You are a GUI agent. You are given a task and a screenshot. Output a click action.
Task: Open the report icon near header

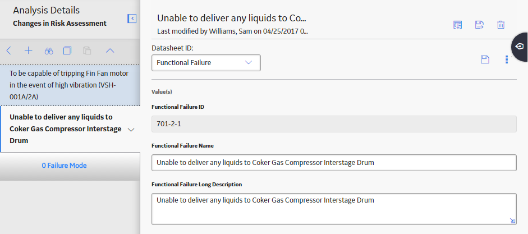pos(457,25)
